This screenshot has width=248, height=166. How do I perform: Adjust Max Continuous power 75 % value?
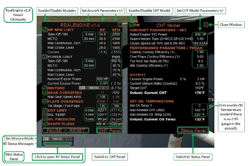(117, 70)
